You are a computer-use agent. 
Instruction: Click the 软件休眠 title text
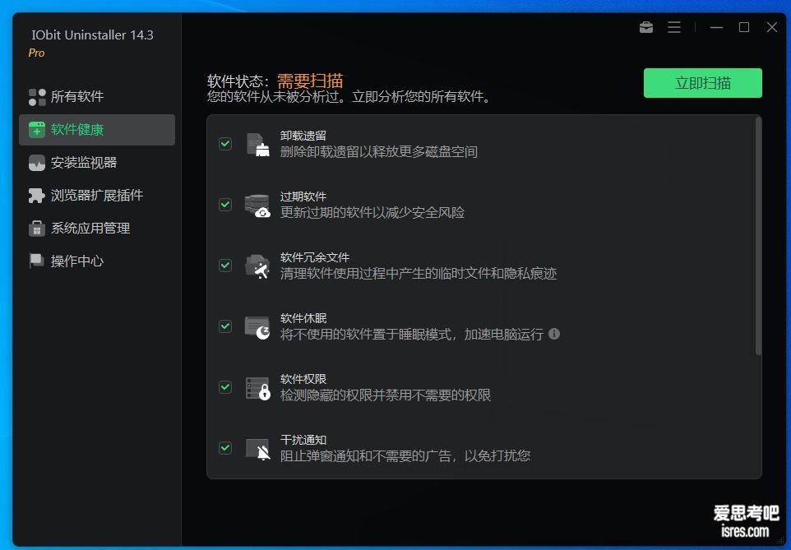click(303, 318)
